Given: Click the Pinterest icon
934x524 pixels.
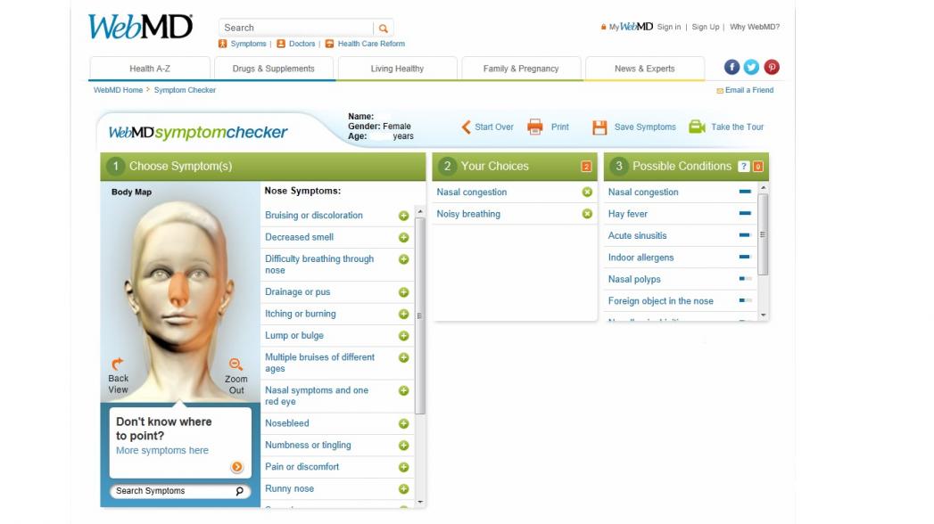Looking at the screenshot, I should 772,67.
